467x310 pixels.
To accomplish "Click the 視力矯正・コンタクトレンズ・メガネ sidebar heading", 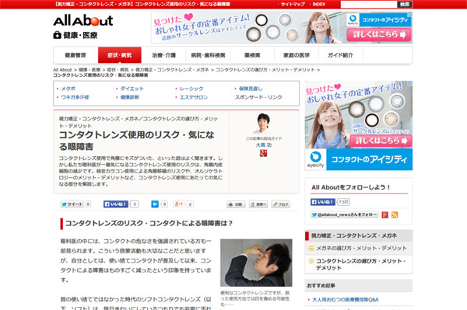I will tap(354, 235).
